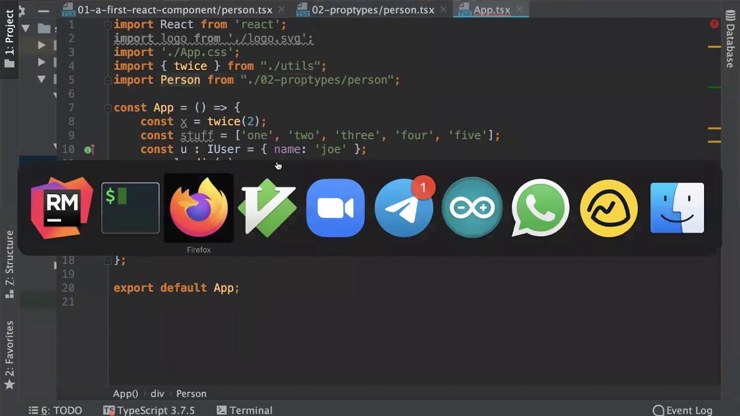Open the TypeScript 3.7.5 service panel
The image size is (740, 416).
[x=149, y=410]
